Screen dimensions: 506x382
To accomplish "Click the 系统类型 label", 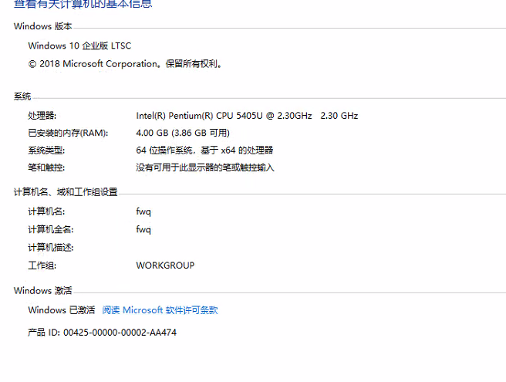I will click(46, 150).
